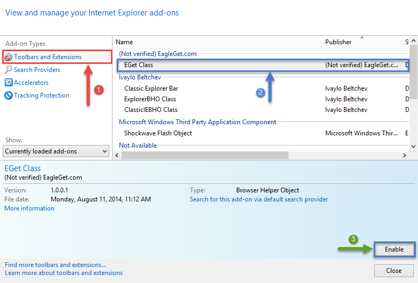
Task: Open Find more toolbars and extensions link
Action: 55,265
